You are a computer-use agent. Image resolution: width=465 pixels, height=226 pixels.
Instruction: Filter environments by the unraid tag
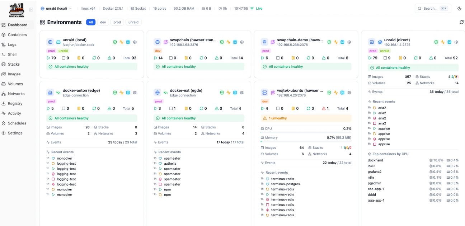133,22
